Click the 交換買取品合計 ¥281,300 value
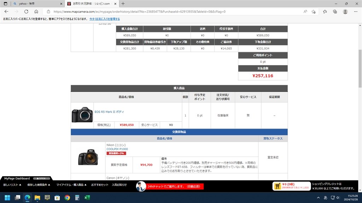Viewport: 362px width, 203px height. [129, 49]
